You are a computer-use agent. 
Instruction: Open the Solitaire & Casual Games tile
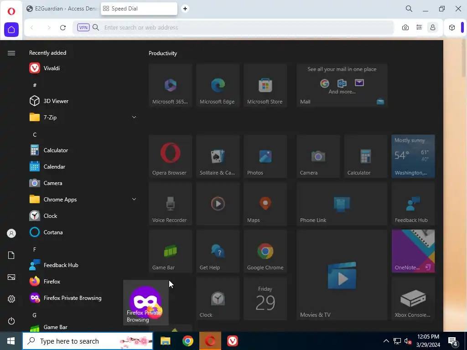pos(218,156)
